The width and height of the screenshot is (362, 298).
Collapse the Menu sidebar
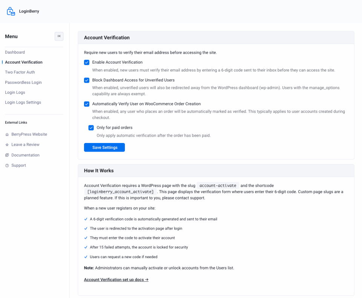[x=59, y=36]
